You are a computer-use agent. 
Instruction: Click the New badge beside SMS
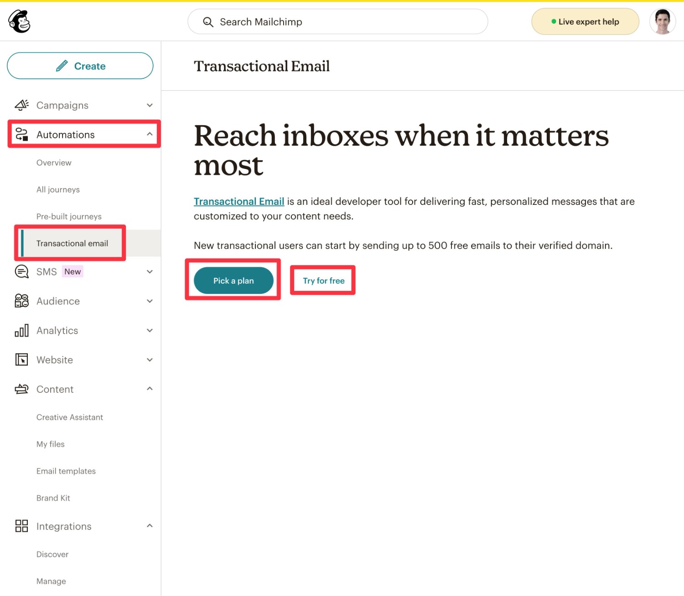pyautogui.click(x=73, y=272)
